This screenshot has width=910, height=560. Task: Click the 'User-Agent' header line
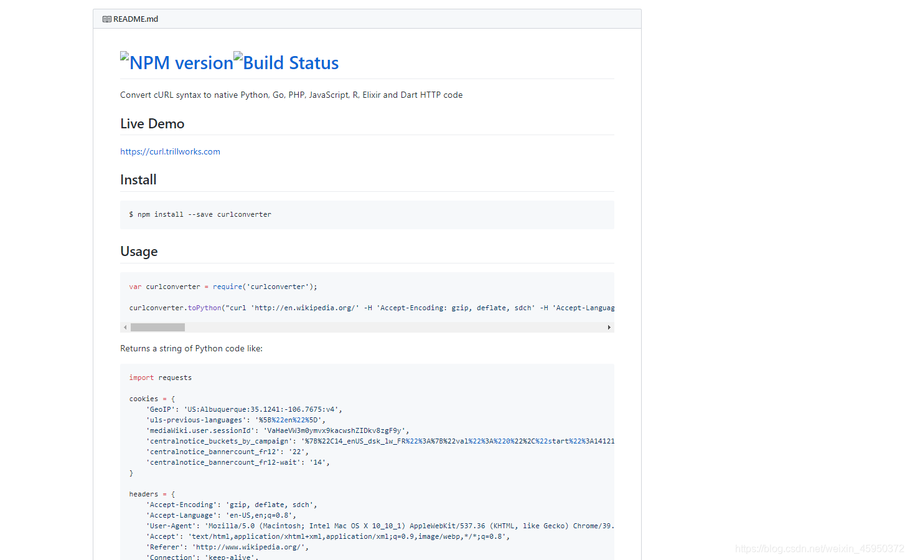tap(380, 526)
